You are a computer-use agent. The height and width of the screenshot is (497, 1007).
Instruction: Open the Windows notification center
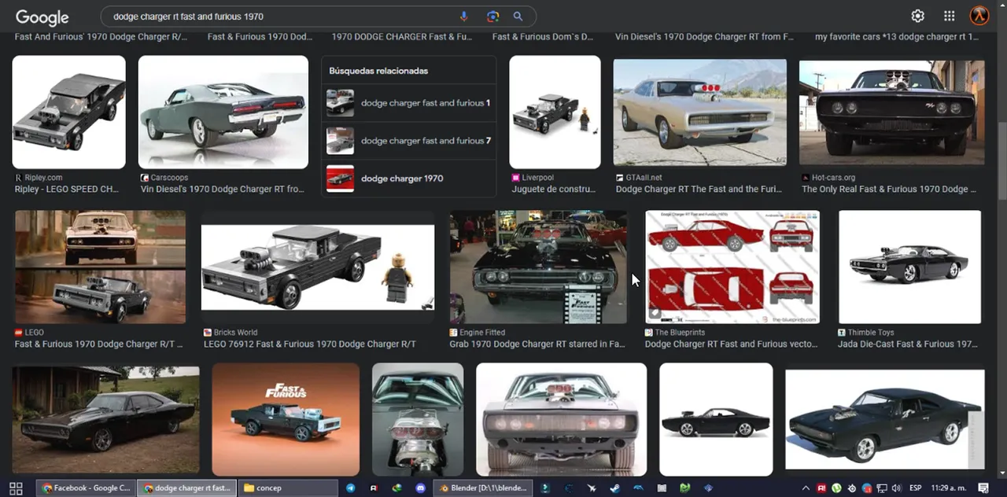pyautogui.click(x=983, y=488)
